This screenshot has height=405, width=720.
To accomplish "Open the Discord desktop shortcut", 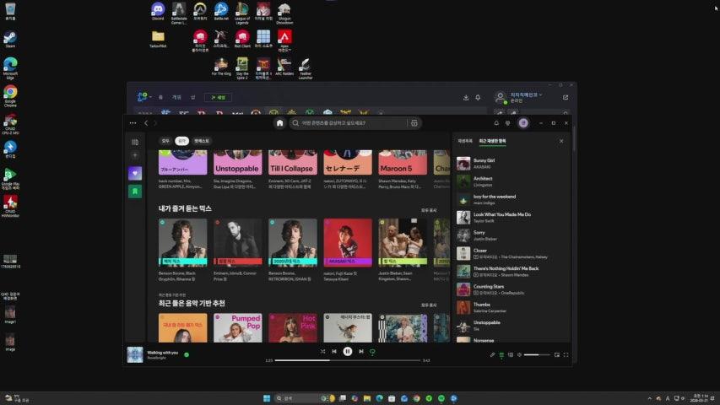I will pos(157,10).
